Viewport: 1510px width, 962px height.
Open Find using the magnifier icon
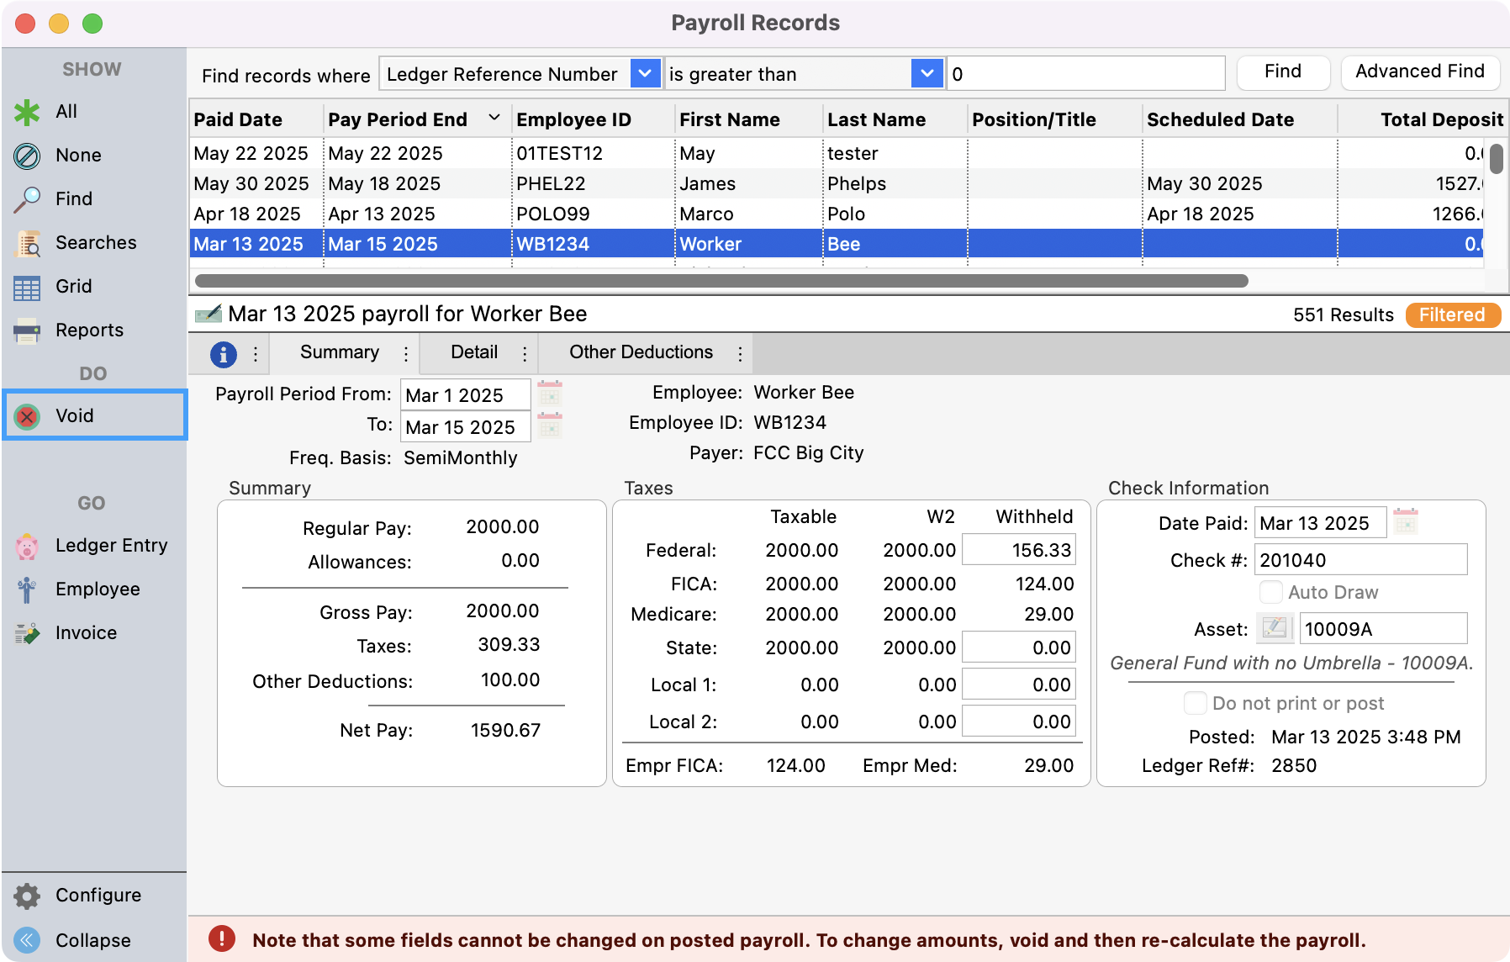click(29, 198)
